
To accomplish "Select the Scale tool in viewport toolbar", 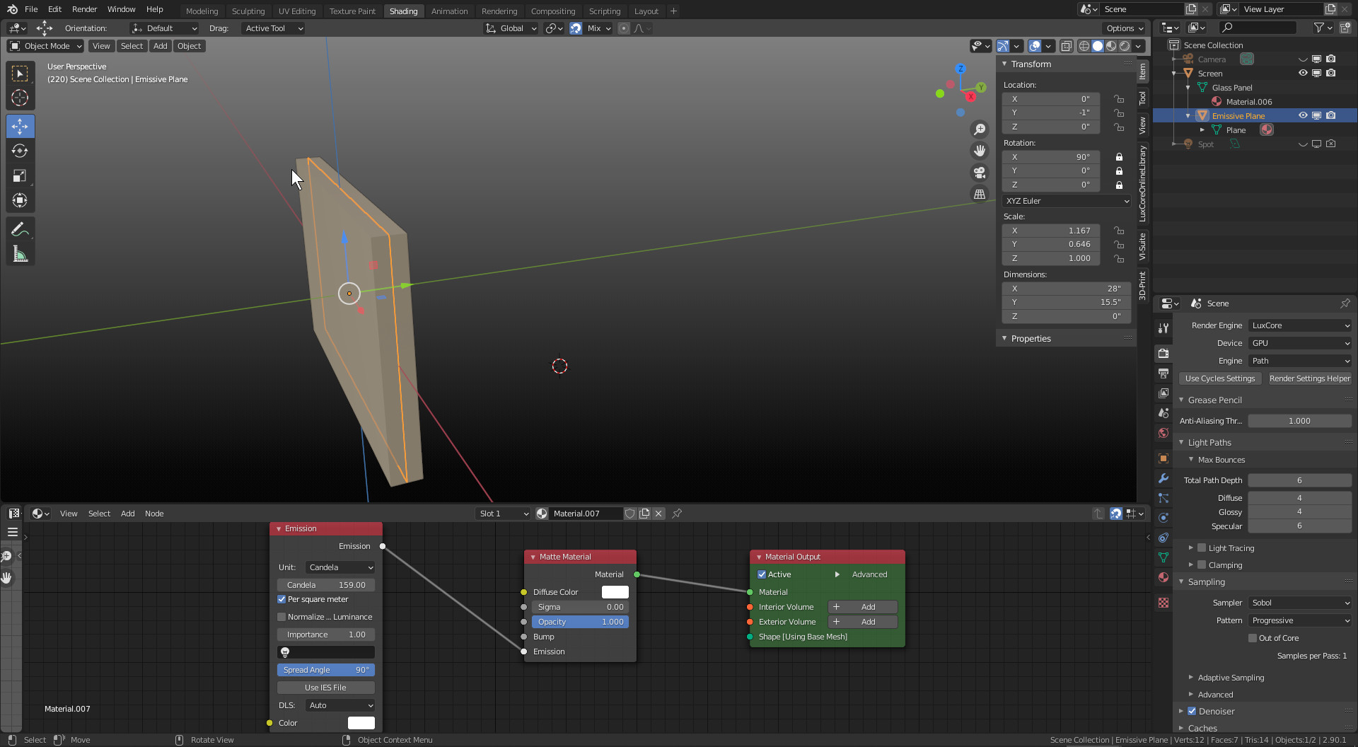I will (20, 176).
